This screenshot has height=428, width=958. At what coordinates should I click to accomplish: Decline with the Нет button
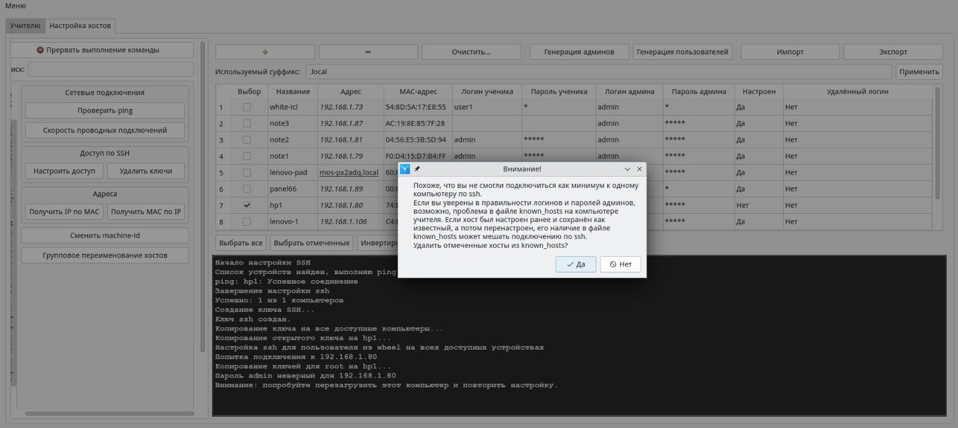click(x=620, y=265)
